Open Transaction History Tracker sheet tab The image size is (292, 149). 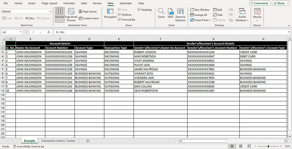(58, 141)
